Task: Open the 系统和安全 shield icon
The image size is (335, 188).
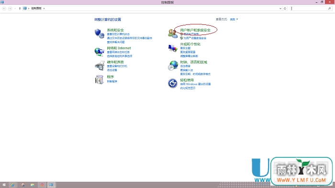Action: coord(99,33)
